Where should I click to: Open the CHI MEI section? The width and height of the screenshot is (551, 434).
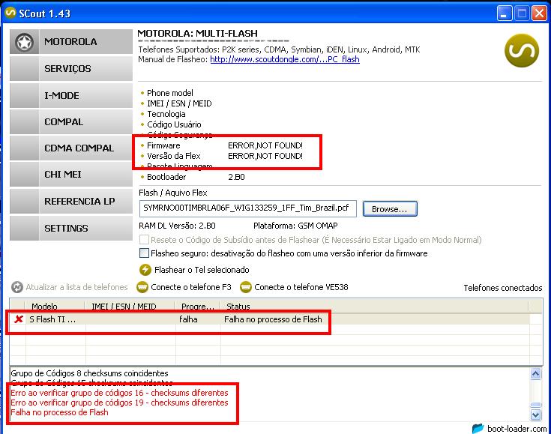71,175
